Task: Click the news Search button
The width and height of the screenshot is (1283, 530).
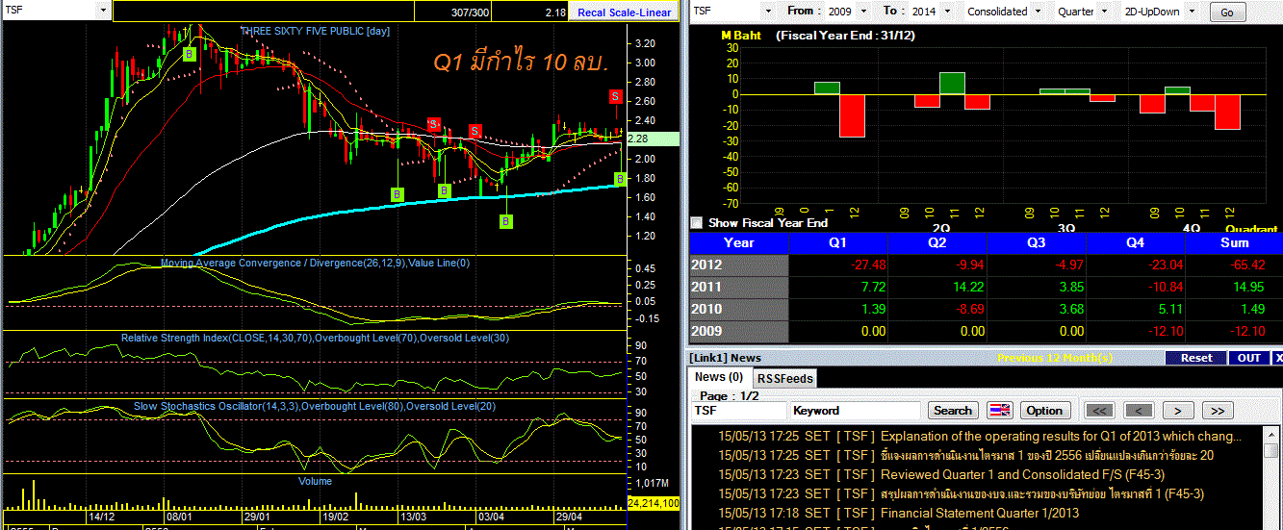Action: pos(953,411)
